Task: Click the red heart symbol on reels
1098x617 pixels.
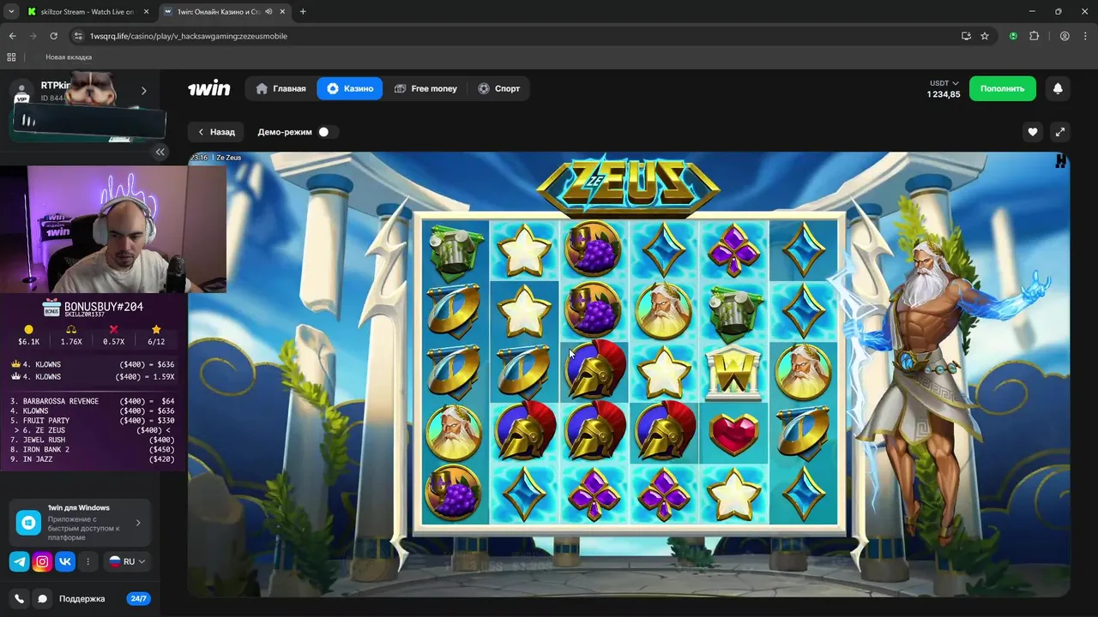Action: [733, 434]
